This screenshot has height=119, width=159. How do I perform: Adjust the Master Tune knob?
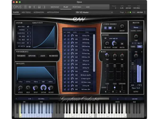136,36
